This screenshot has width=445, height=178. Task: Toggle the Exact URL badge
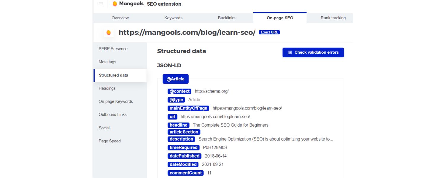coord(269,32)
